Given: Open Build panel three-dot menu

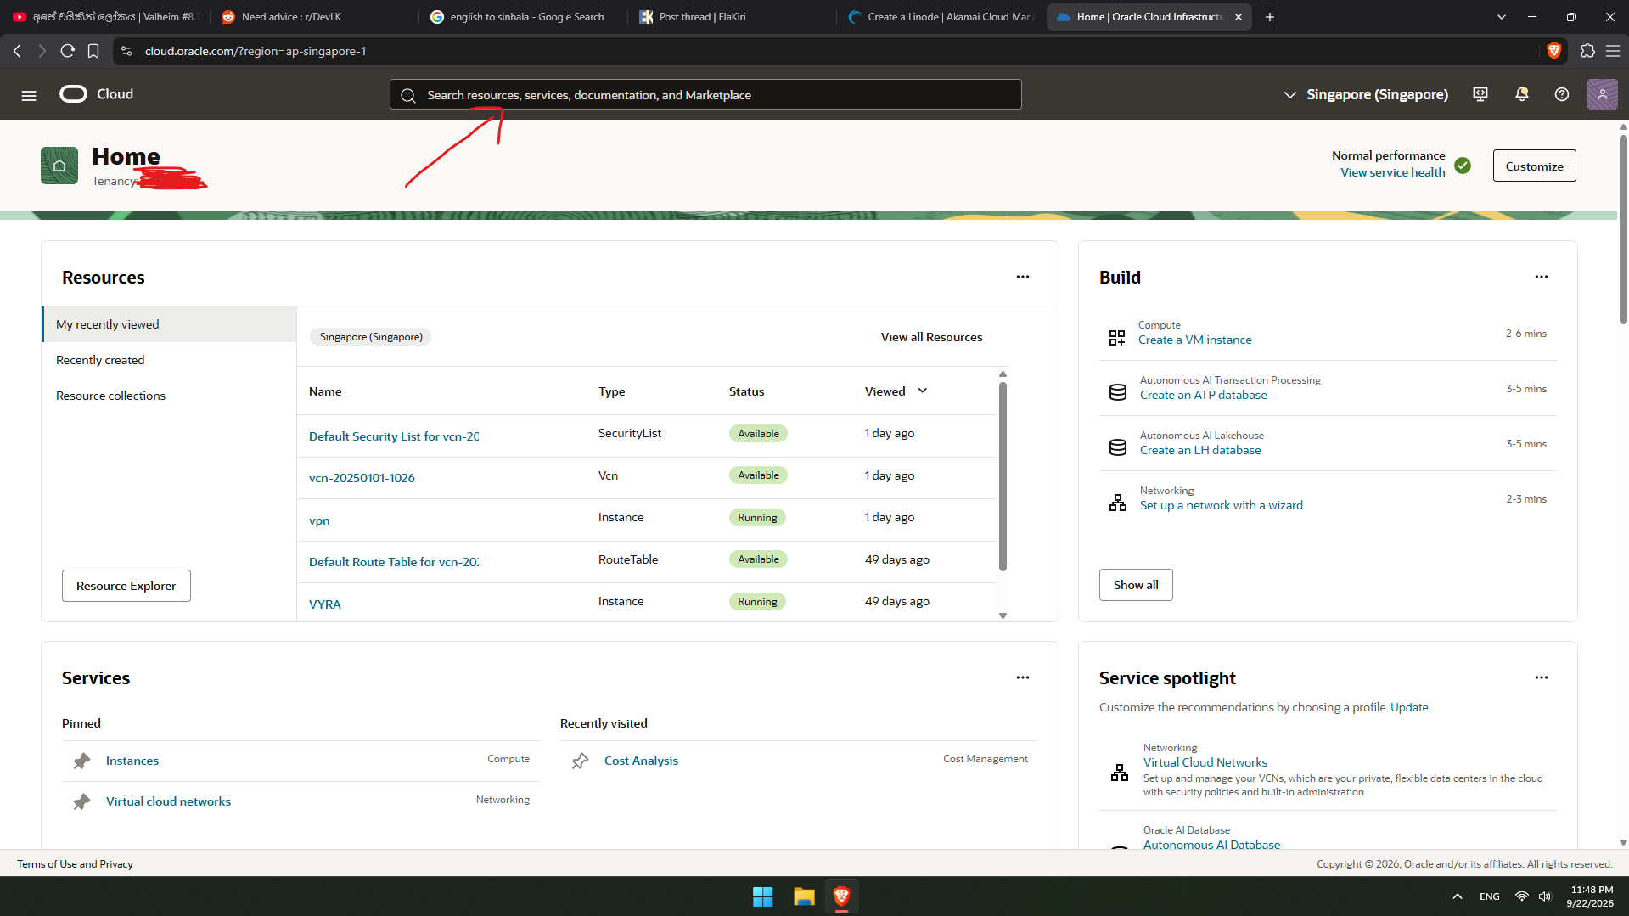Looking at the screenshot, I should [1542, 277].
